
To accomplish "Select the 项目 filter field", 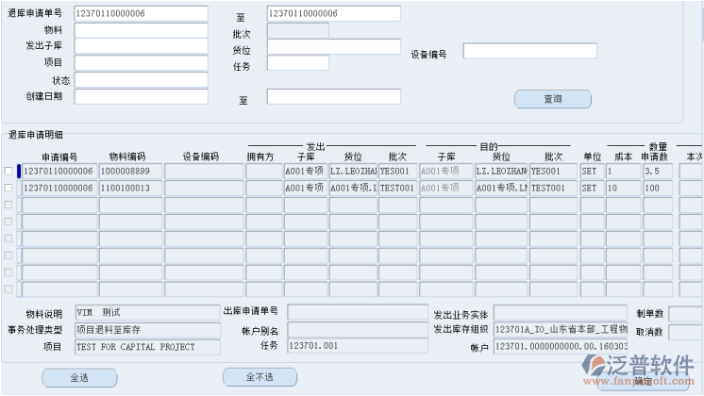I will (141, 63).
